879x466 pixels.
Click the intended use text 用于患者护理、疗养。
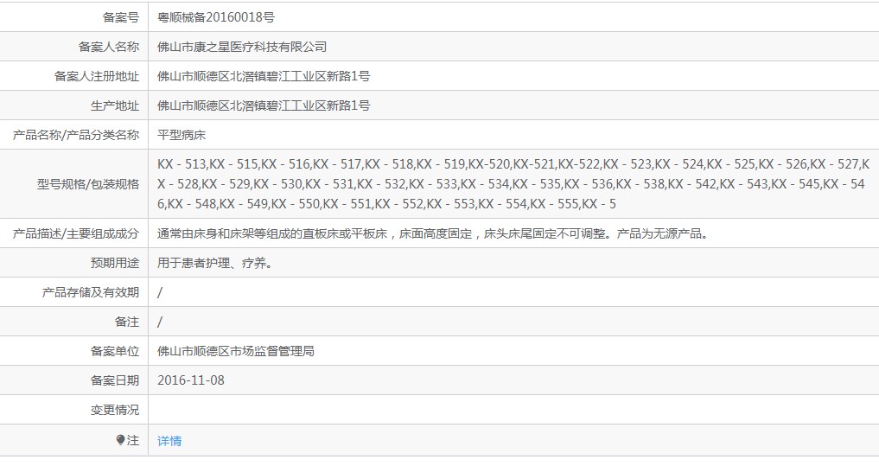(216, 263)
